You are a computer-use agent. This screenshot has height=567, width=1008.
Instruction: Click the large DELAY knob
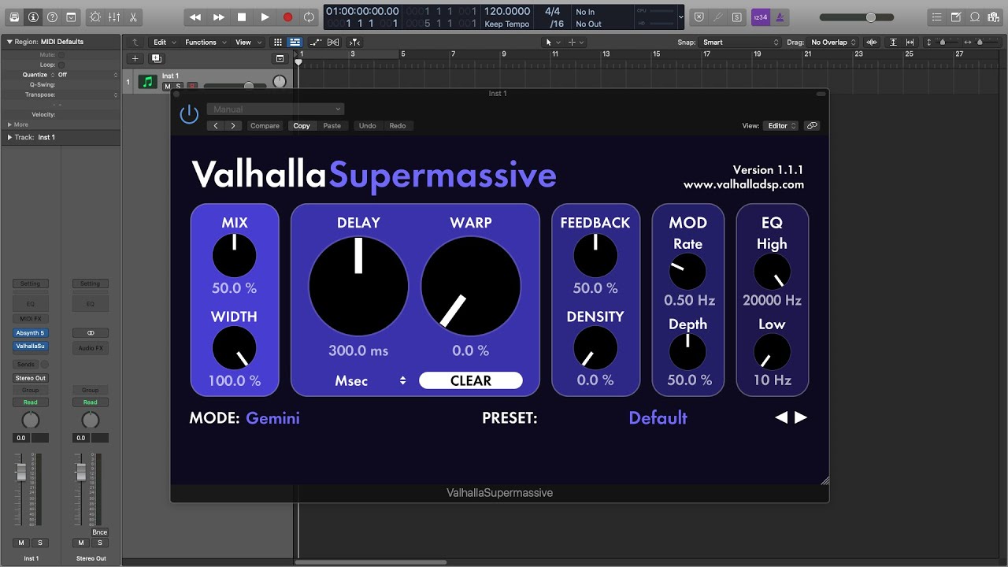coord(358,287)
